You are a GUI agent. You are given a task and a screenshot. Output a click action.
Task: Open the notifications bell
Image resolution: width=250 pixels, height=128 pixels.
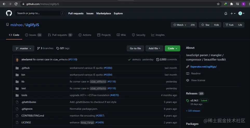(x=226, y=13)
